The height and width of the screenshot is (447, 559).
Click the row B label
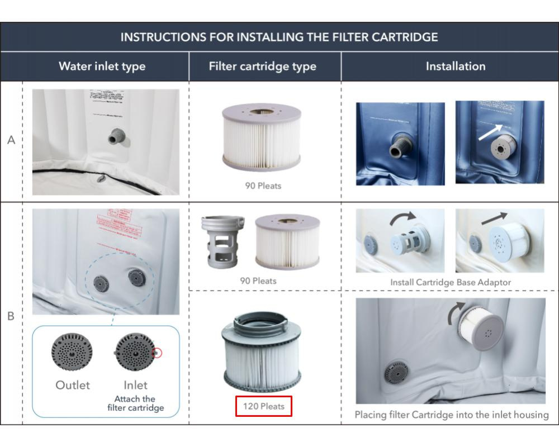click(x=11, y=316)
